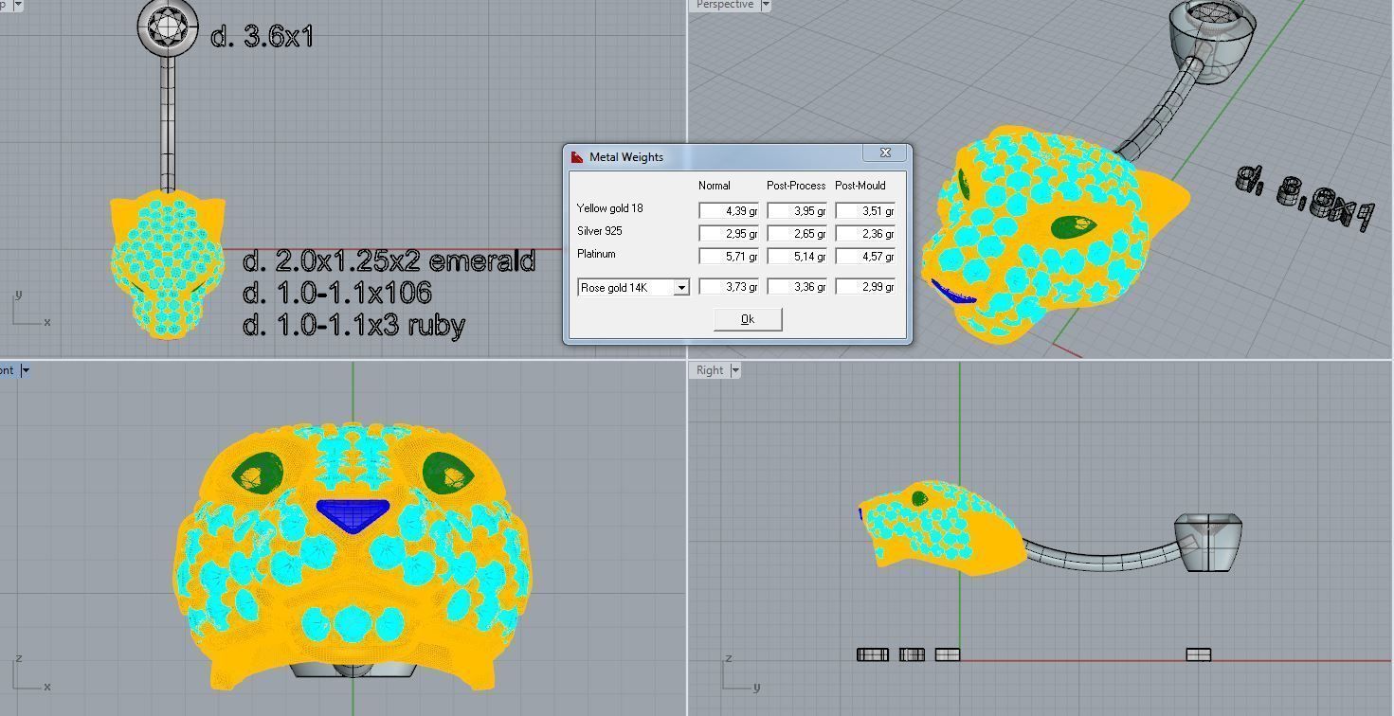Select the blue nose in Front view
The height and width of the screenshot is (716, 1394).
[x=353, y=515]
